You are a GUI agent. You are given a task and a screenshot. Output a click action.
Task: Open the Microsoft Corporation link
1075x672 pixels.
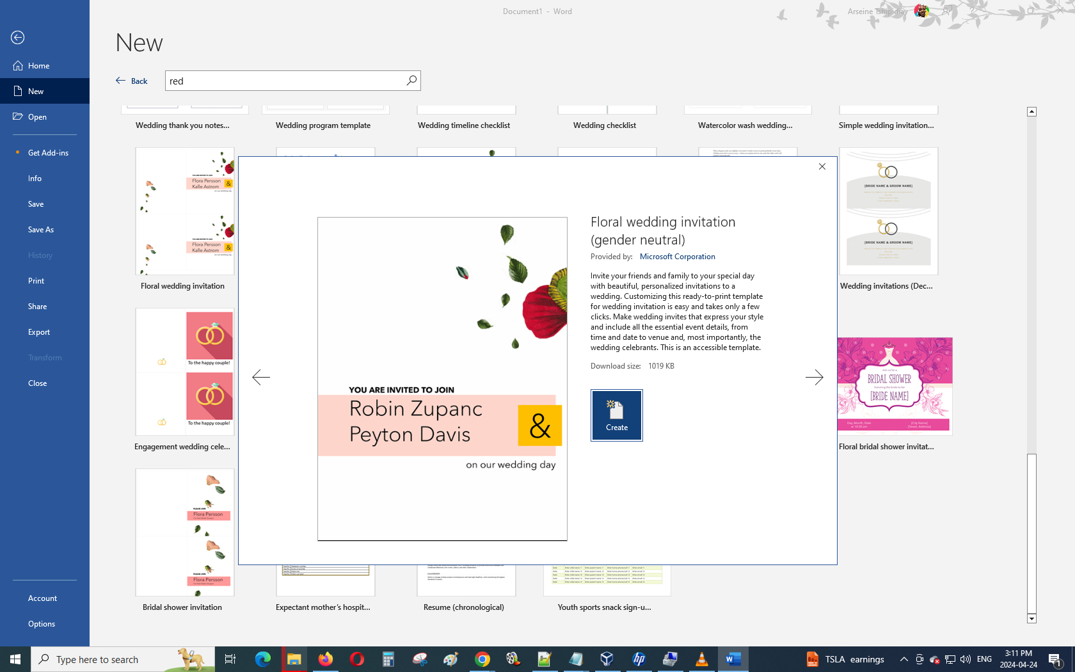(x=677, y=257)
